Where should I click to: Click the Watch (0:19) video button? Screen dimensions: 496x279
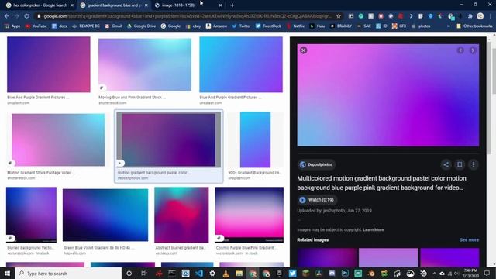(317, 200)
